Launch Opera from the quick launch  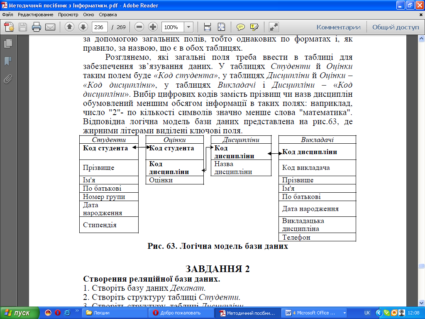tap(57, 313)
